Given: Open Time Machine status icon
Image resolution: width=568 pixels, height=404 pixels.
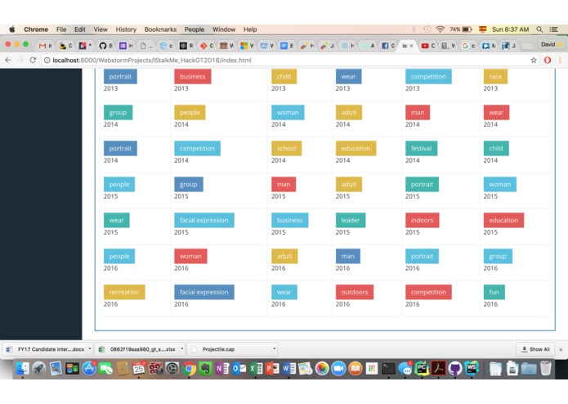Looking at the screenshot, I should (427, 29).
